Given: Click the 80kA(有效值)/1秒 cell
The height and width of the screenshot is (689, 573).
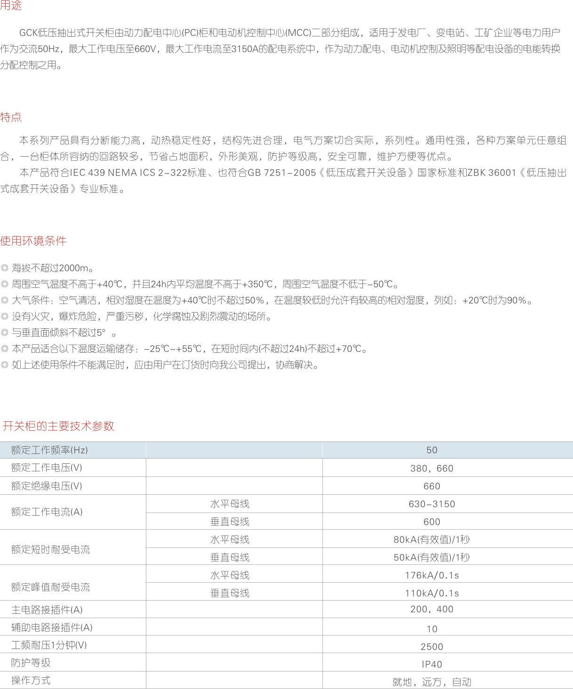Looking at the screenshot, I should point(431,540).
